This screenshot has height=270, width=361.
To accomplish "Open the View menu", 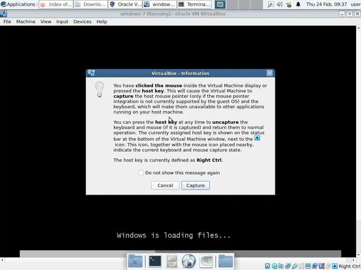I will click(x=46, y=21).
